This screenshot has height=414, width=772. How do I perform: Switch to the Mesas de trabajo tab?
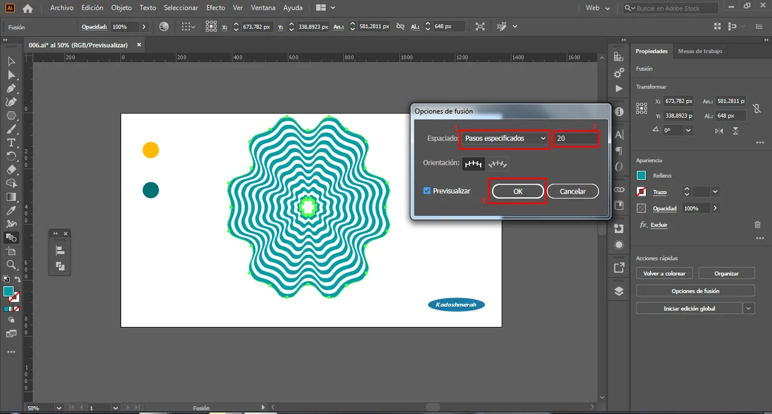coord(700,51)
